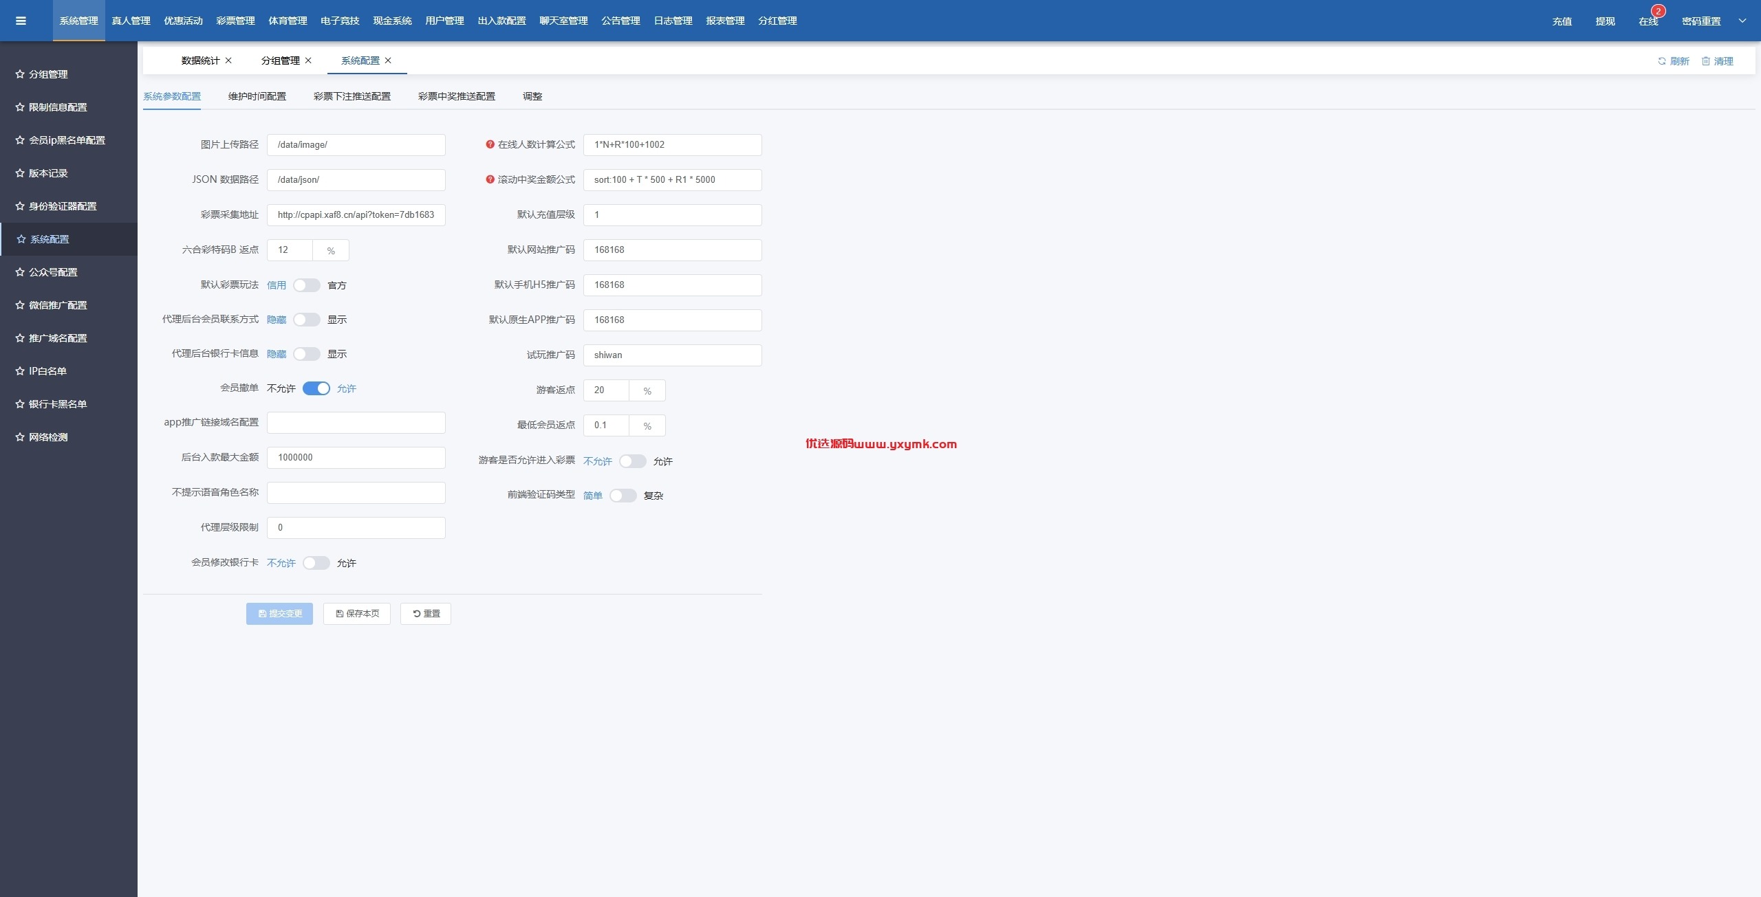1761x897 pixels.
Task: Toggle 默认彩票玩法 switch between 信用 and 官方
Action: pos(307,285)
